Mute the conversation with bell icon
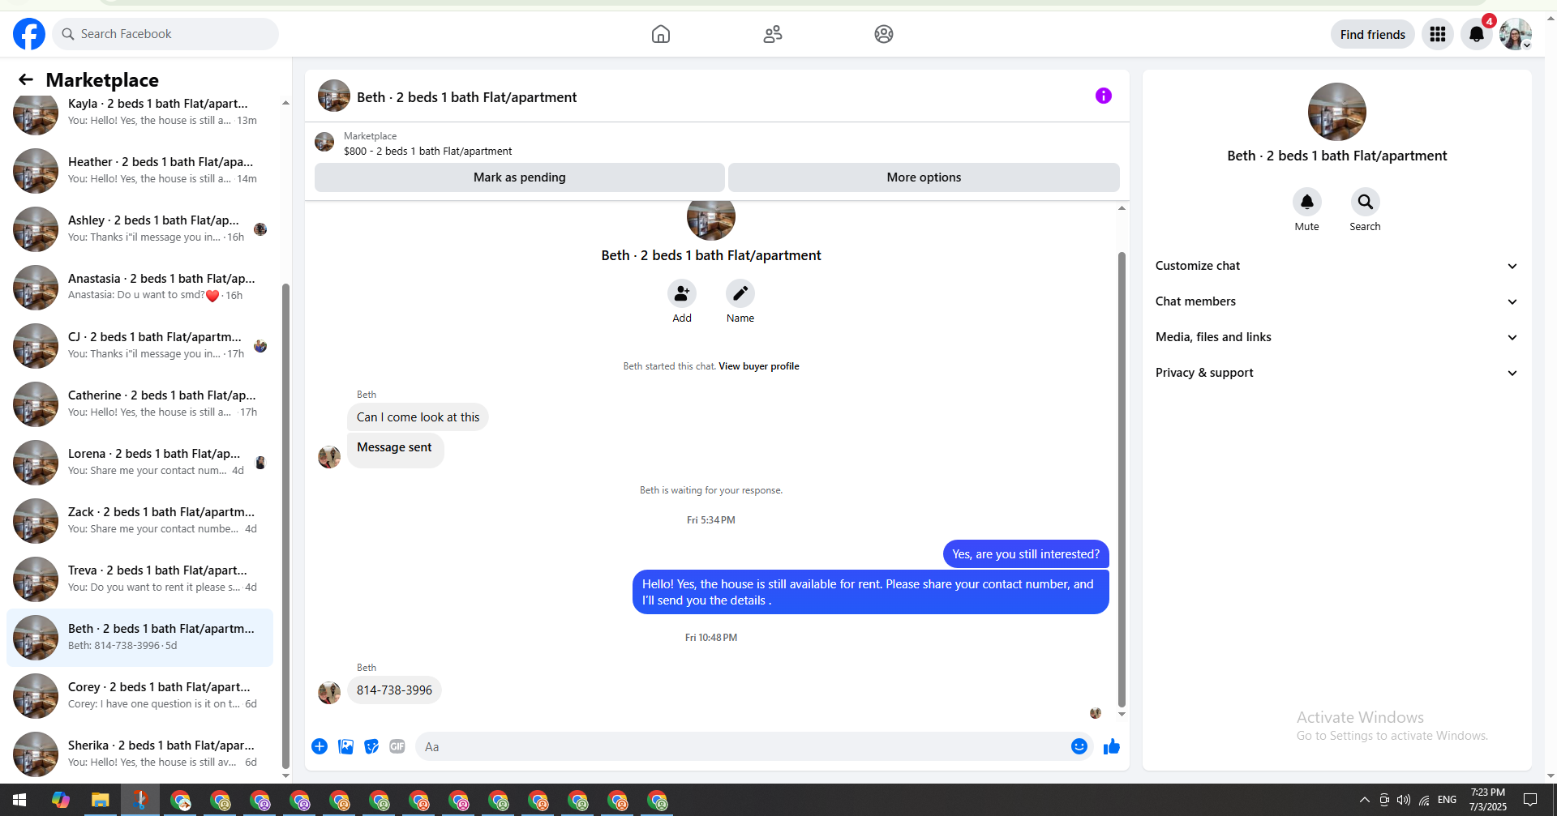Screen dimensions: 1557x816 (x=1307, y=202)
